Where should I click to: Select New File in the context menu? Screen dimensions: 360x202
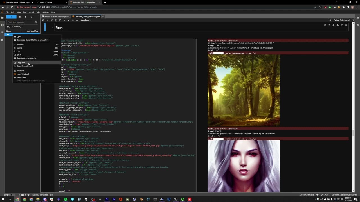pyautogui.click(x=37, y=71)
